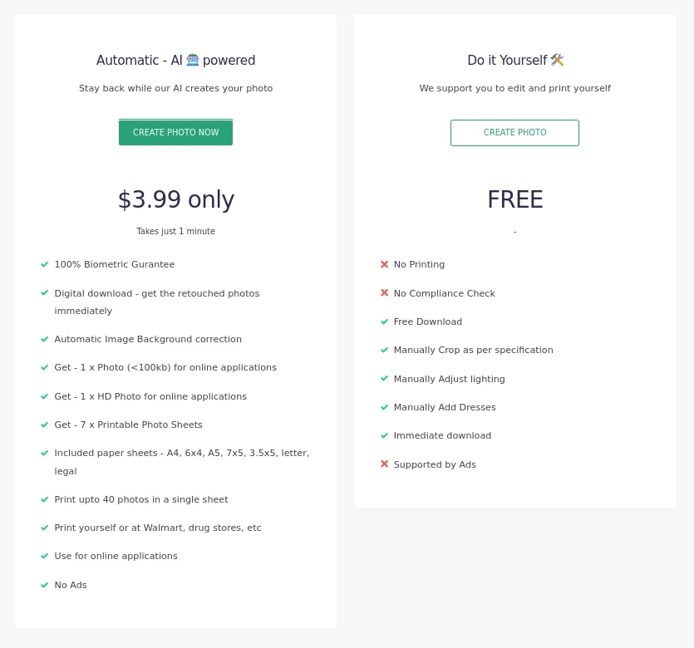Select the Do it Yourself heading

(x=507, y=61)
